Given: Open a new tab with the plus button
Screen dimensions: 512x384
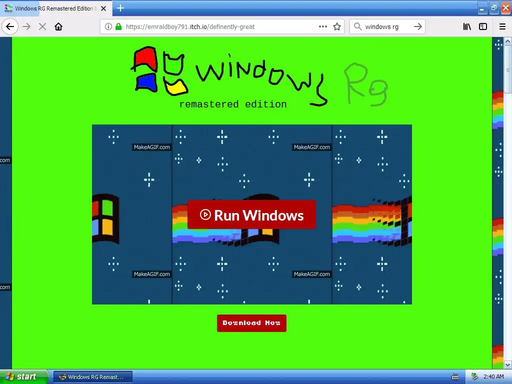Looking at the screenshot, I should pos(120,8).
